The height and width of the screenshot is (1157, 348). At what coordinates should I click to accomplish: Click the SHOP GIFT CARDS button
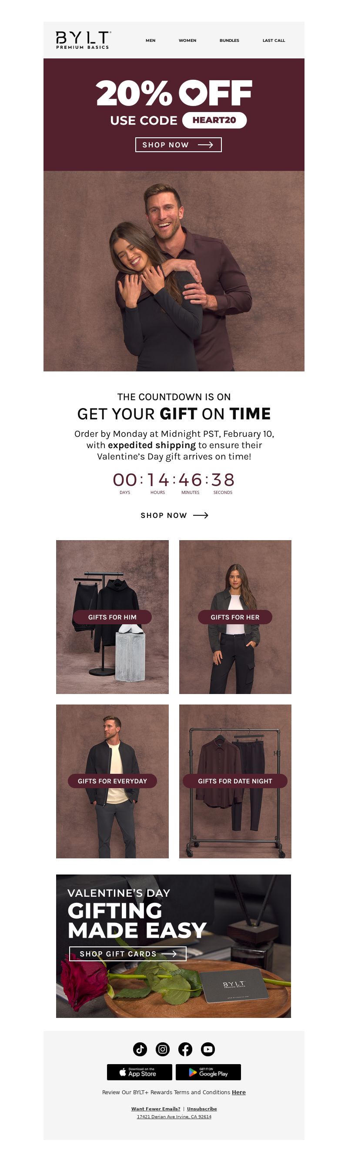point(128,953)
